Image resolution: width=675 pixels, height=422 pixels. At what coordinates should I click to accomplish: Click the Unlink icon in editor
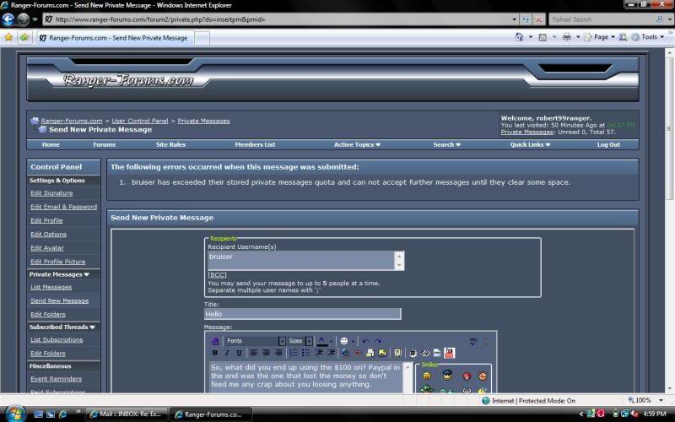click(x=358, y=353)
